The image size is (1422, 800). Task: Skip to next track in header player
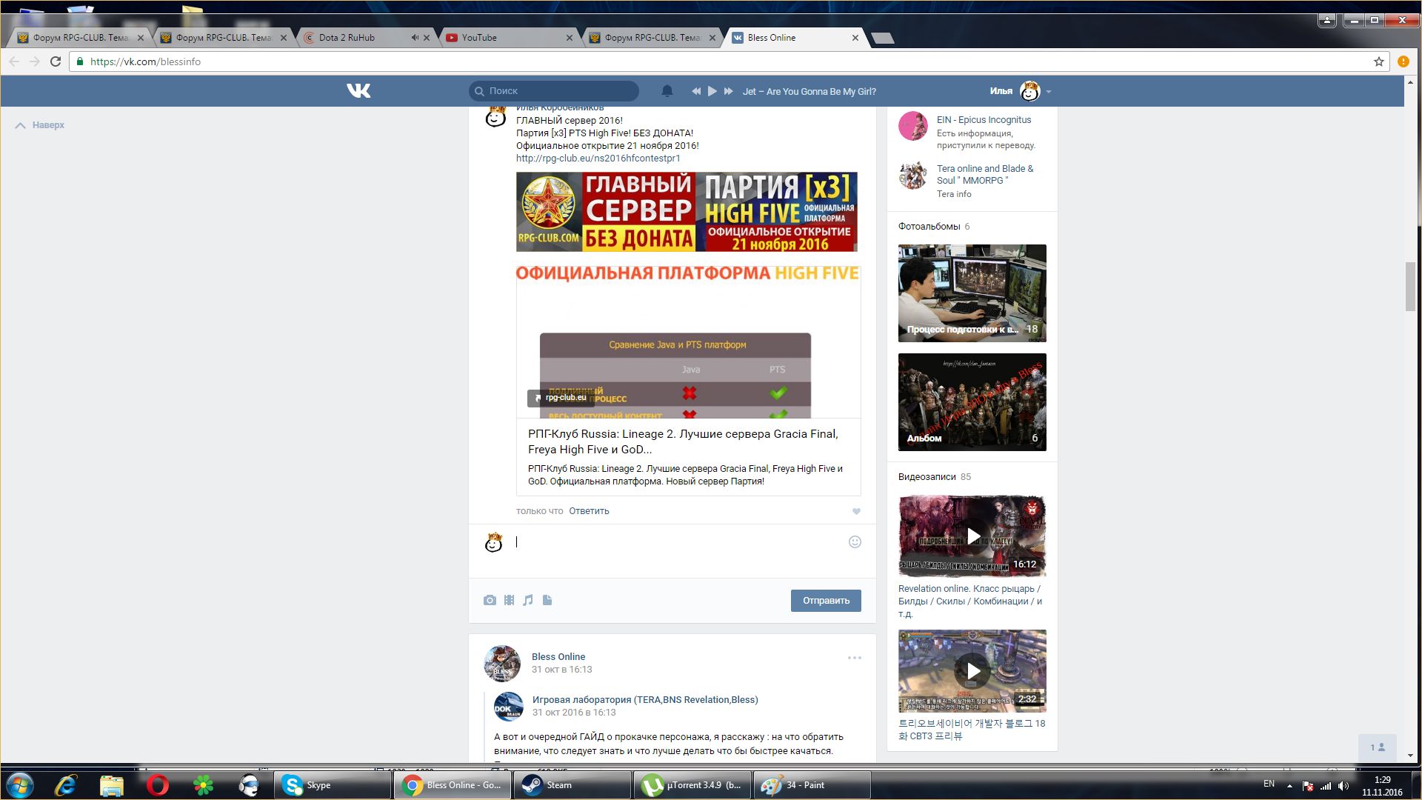[728, 91]
